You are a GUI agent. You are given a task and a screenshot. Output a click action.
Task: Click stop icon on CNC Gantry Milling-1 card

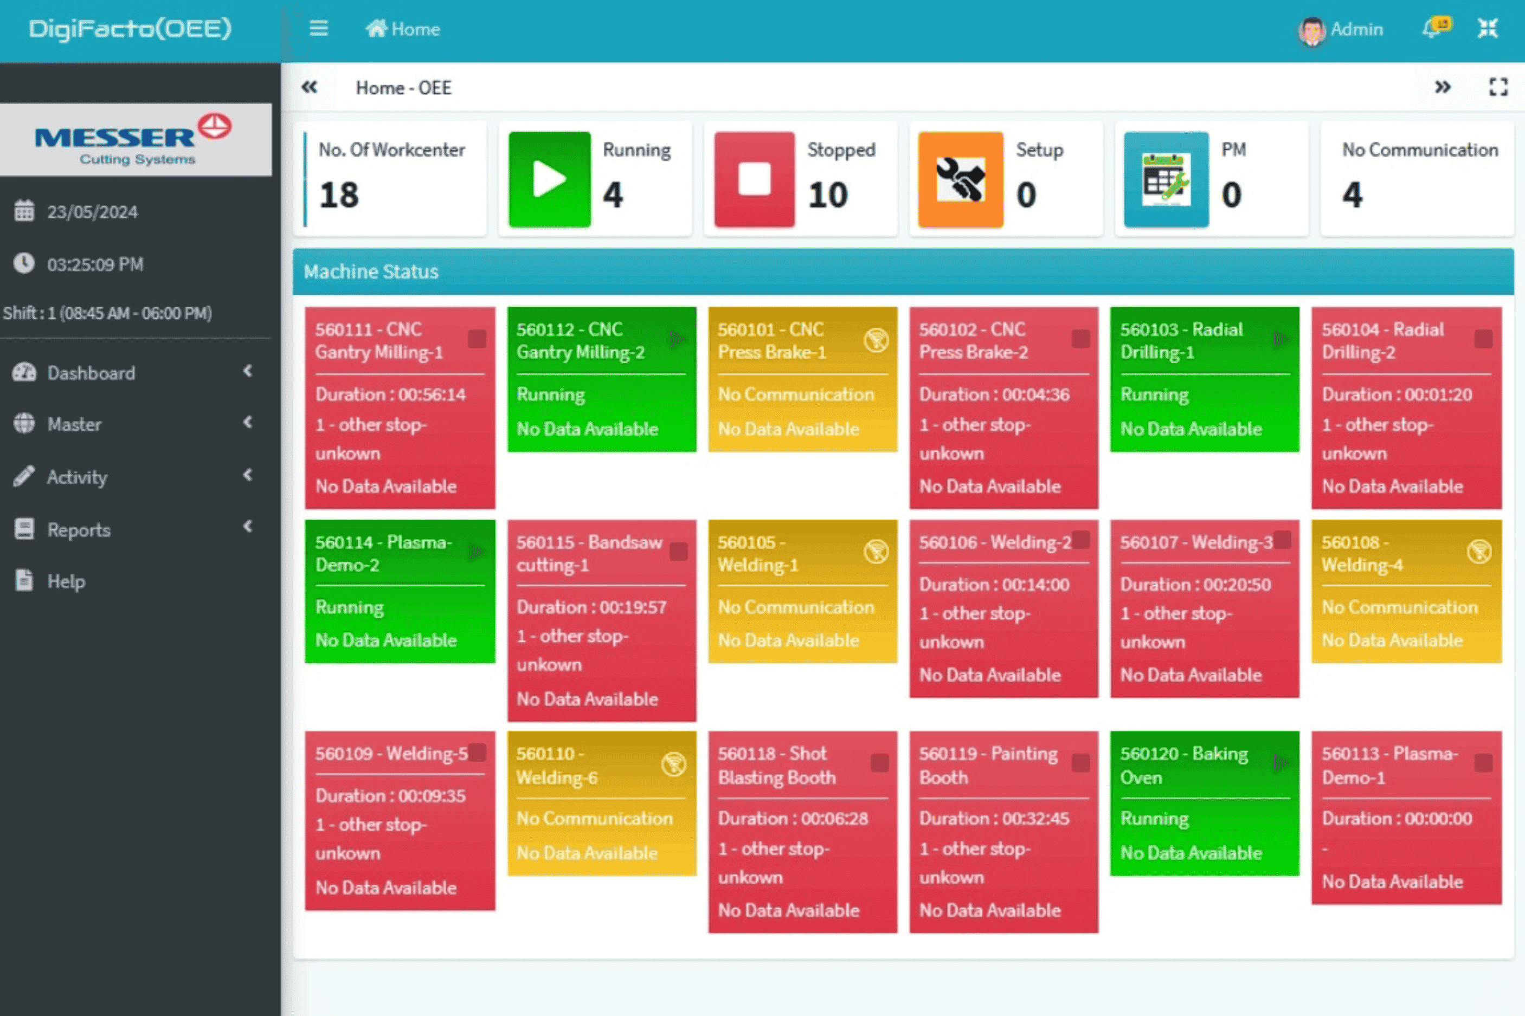(x=477, y=339)
